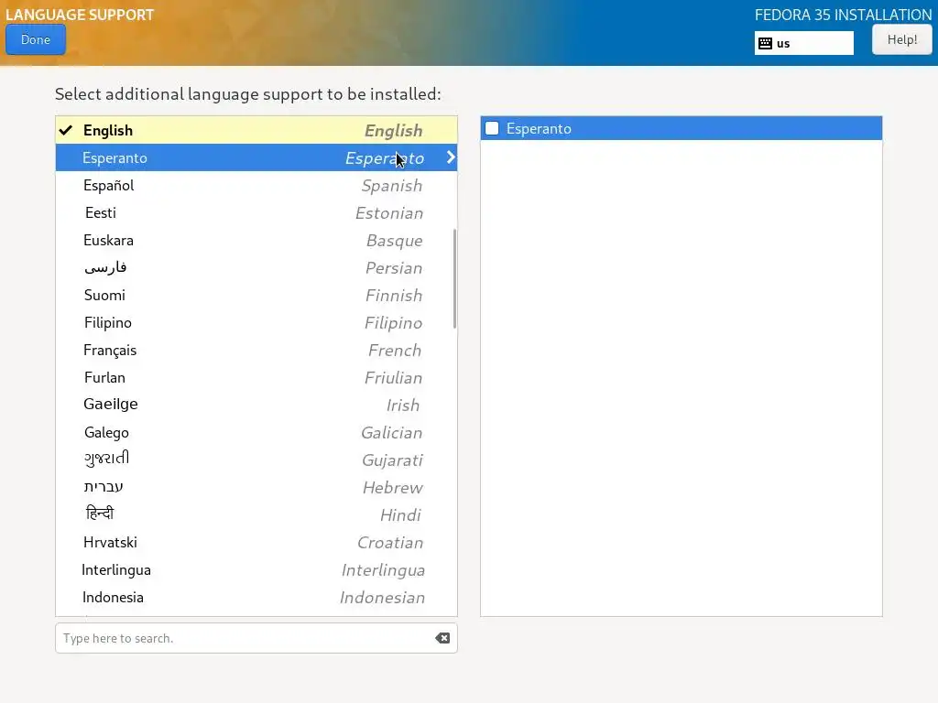Select Esperanto language row
938x703 pixels.
256,157
